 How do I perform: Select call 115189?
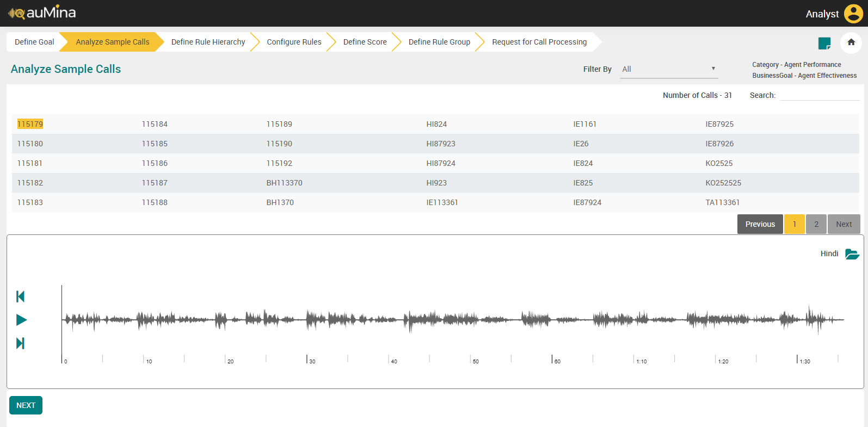(x=279, y=124)
